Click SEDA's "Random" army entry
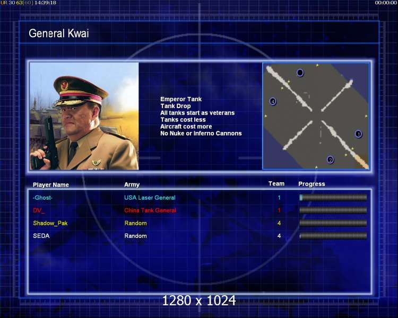398x318 pixels. (x=135, y=236)
